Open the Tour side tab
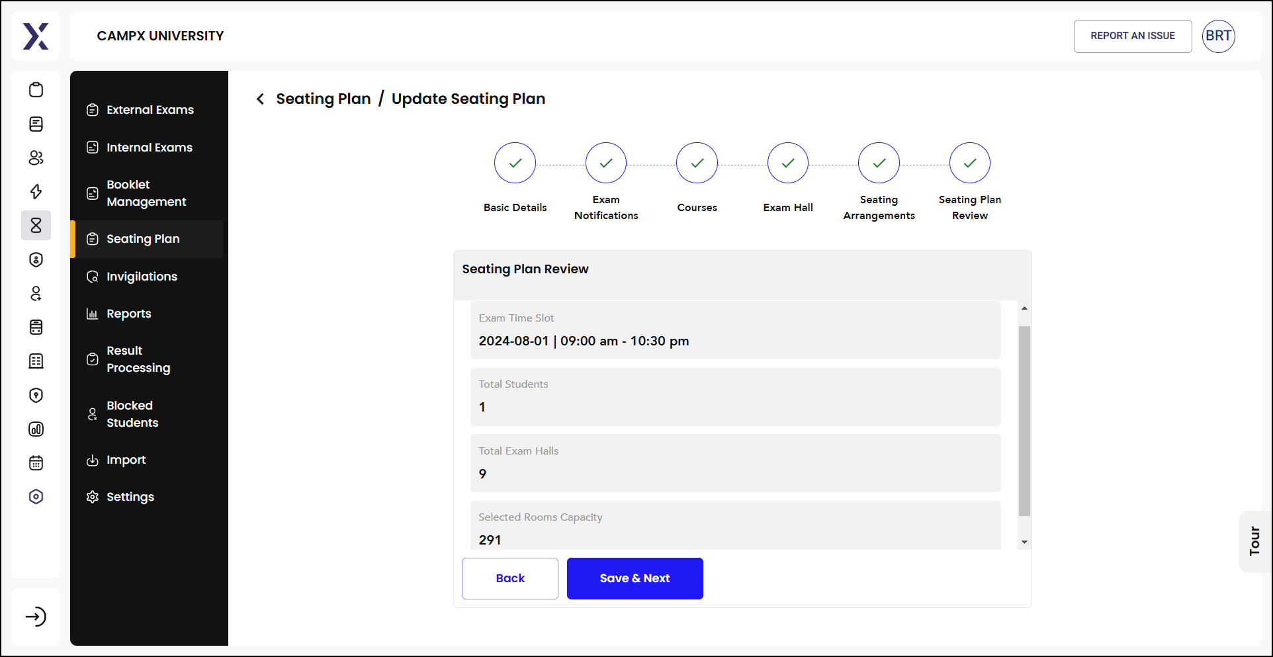 (x=1254, y=541)
